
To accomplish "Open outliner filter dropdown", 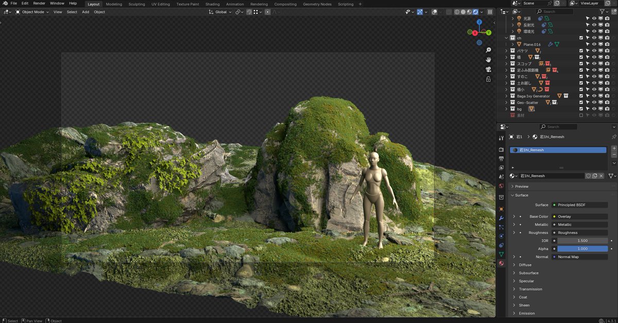I will 604,11.
